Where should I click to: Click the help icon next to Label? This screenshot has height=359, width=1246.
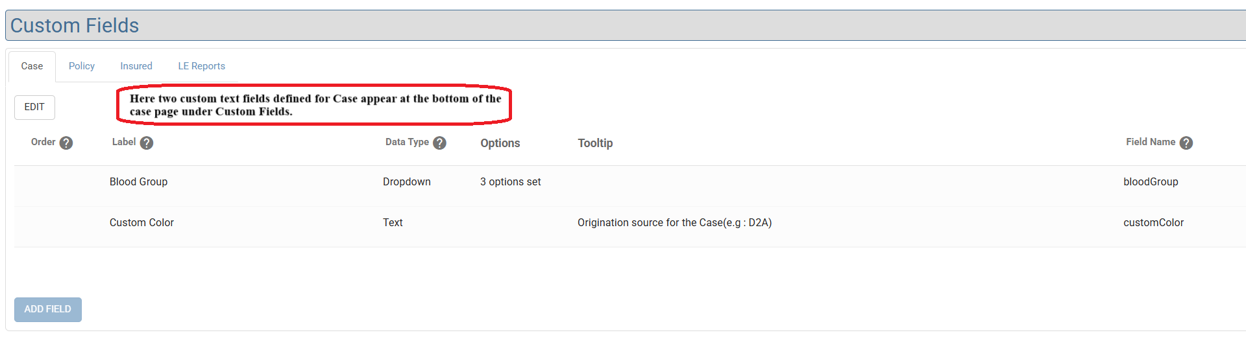click(147, 143)
